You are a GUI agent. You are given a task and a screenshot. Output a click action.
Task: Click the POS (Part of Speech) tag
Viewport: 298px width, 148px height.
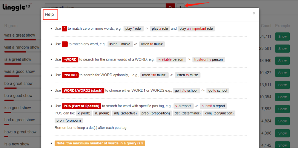81,106
